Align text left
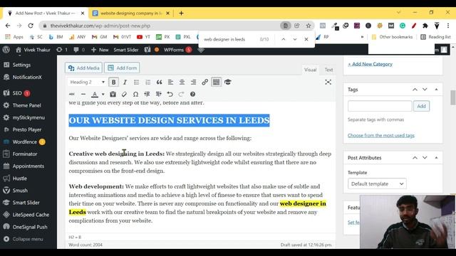This screenshot has width=456, height=256. point(170,82)
